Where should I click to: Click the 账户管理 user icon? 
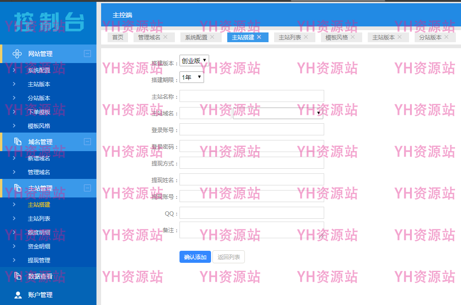pyautogui.click(x=18, y=295)
